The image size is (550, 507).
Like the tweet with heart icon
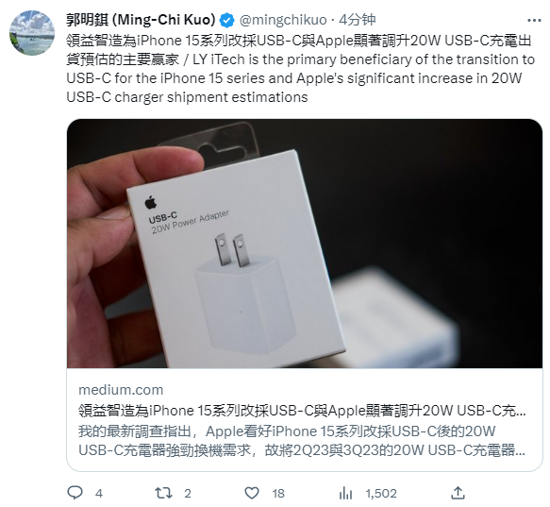tap(252, 493)
